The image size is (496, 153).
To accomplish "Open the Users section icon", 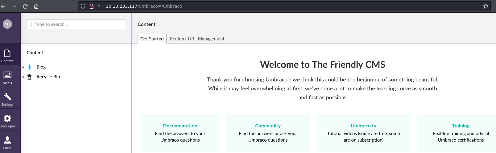I will [7, 143].
